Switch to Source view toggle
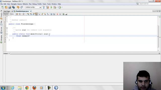 coord(6,14)
